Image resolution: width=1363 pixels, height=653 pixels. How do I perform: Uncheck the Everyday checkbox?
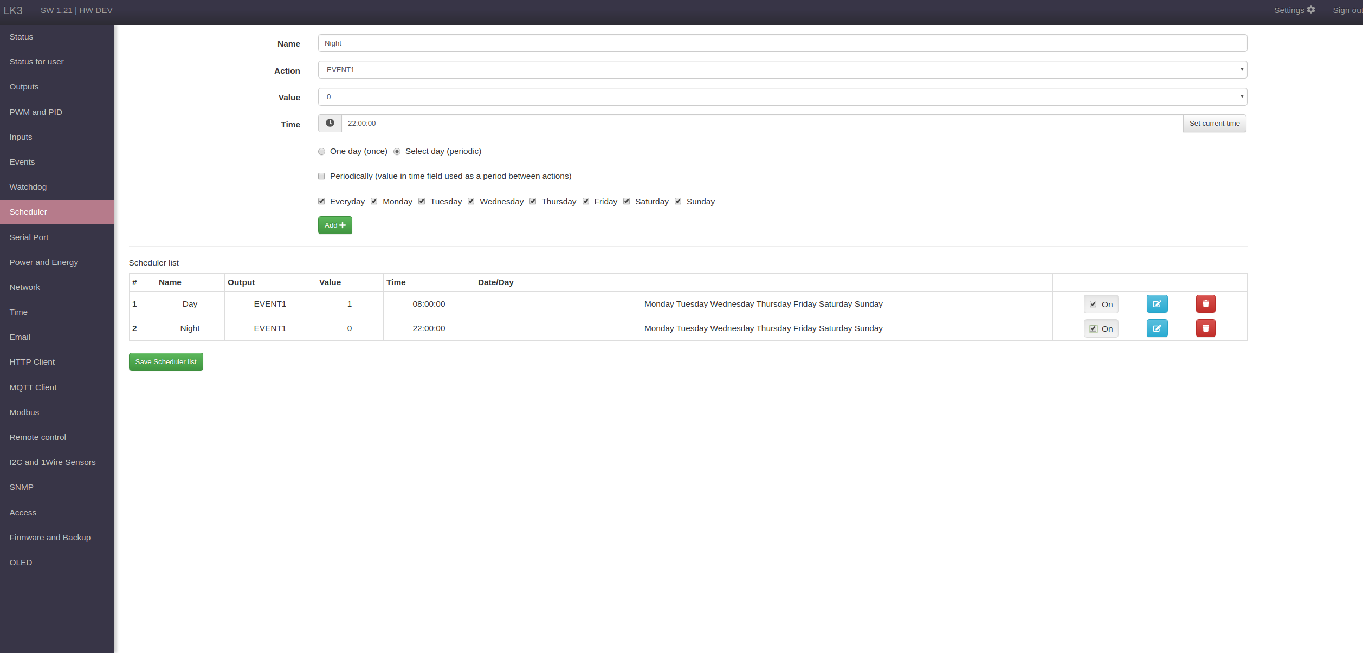(x=321, y=202)
